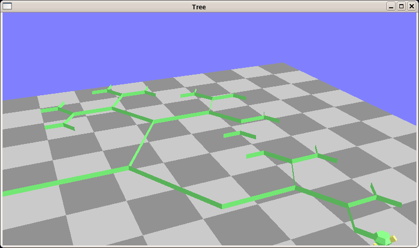
Task: Click the green turtle's shell
Action: point(383,237)
